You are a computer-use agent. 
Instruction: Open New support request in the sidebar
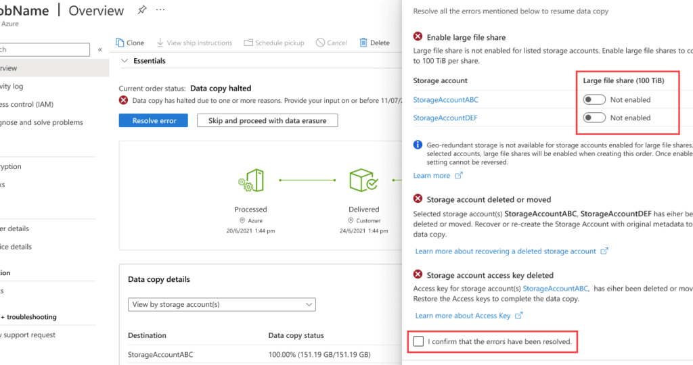pos(27,335)
